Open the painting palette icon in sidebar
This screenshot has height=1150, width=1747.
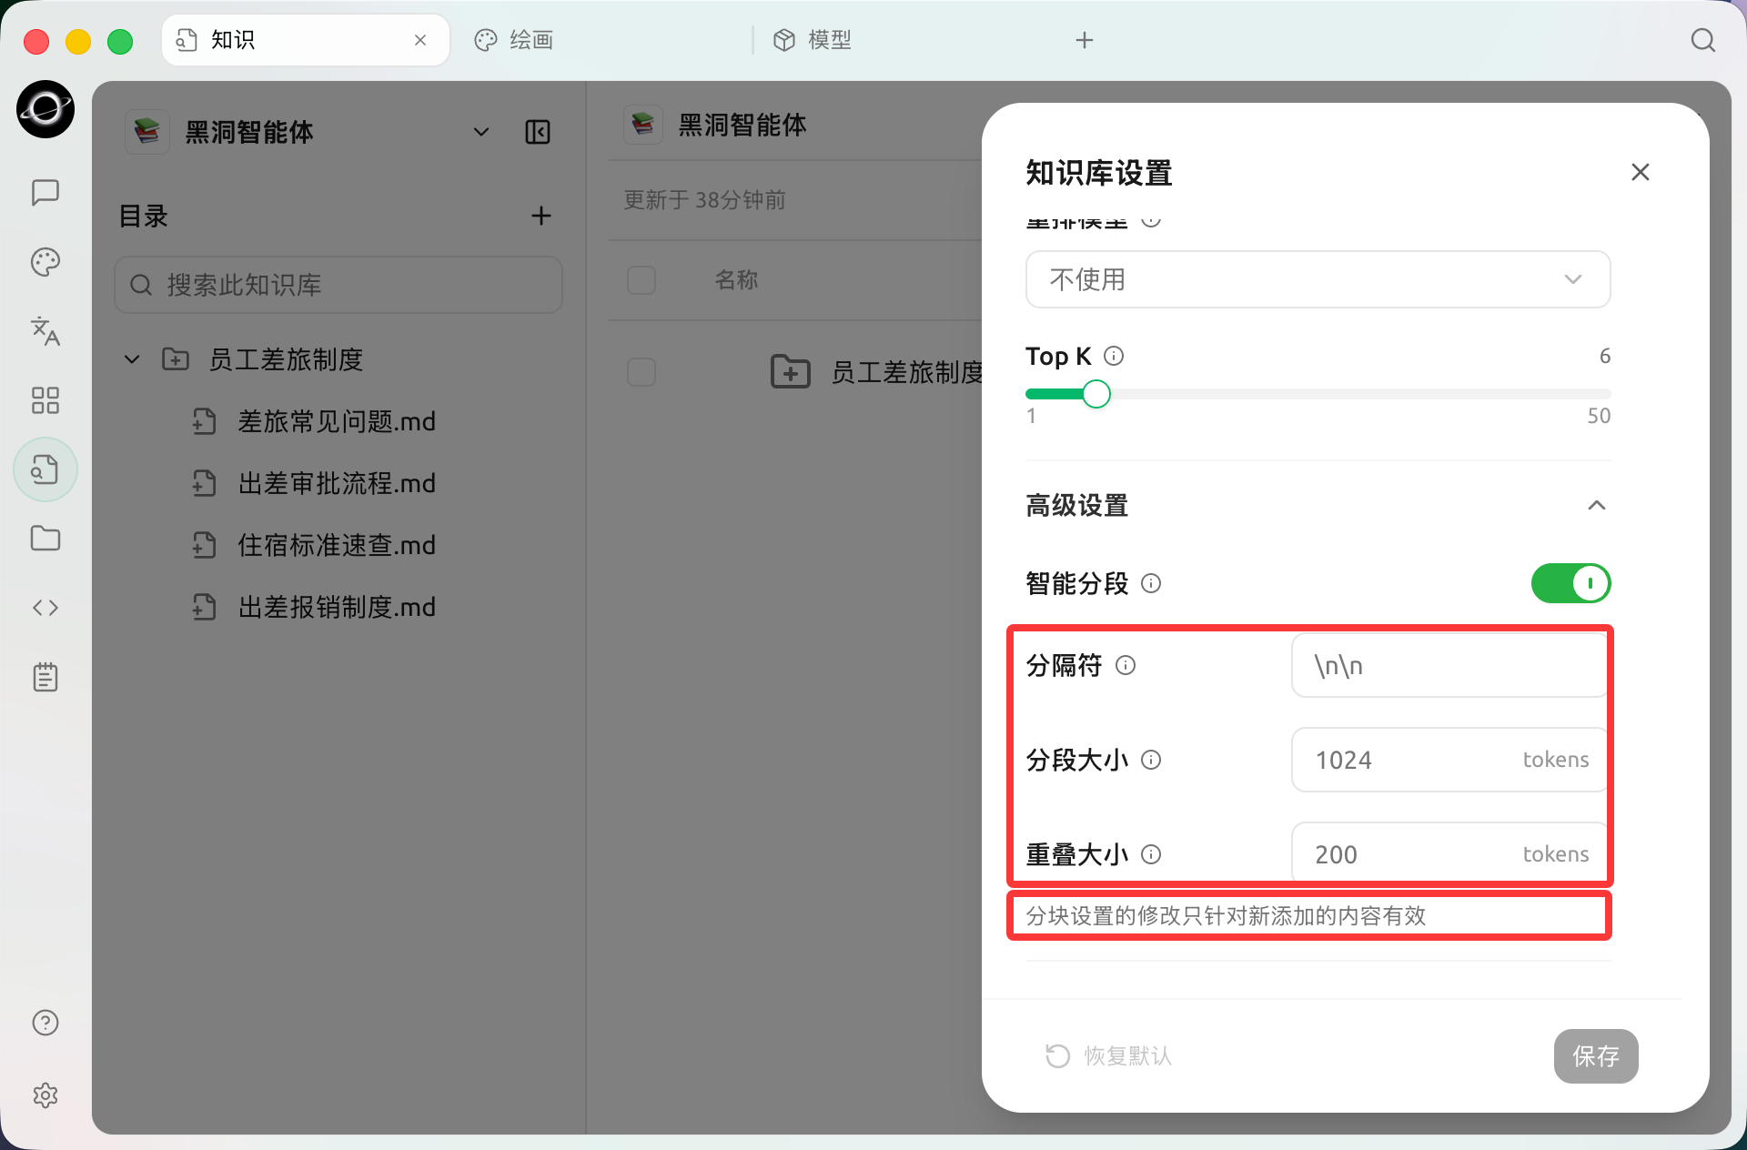(45, 262)
